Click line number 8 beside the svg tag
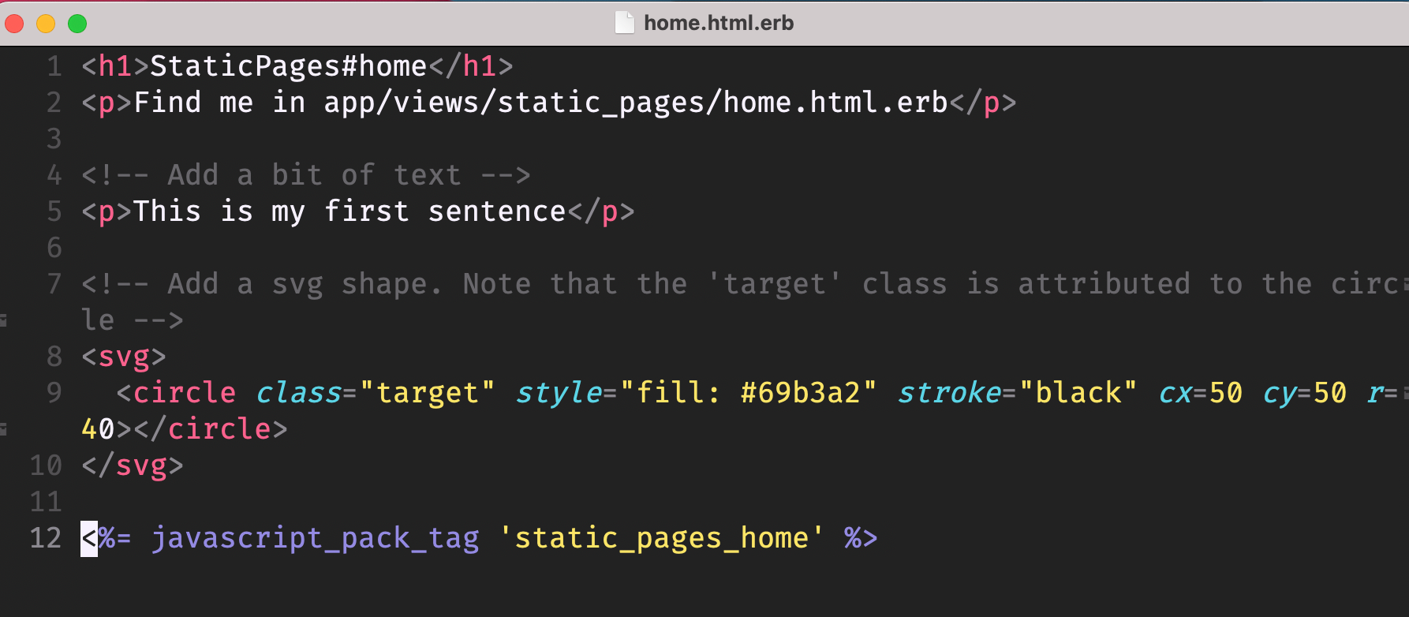Screen dimensions: 1409x617 [x=54, y=357]
